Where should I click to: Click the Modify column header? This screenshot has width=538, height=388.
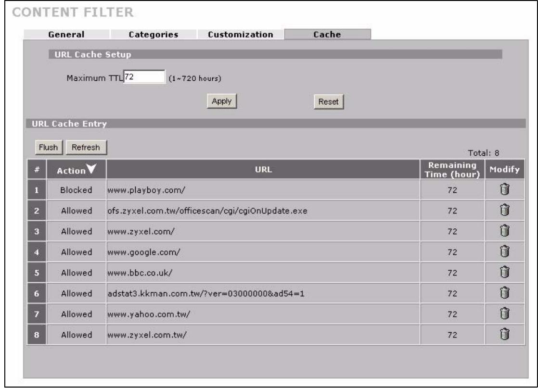point(504,169)
